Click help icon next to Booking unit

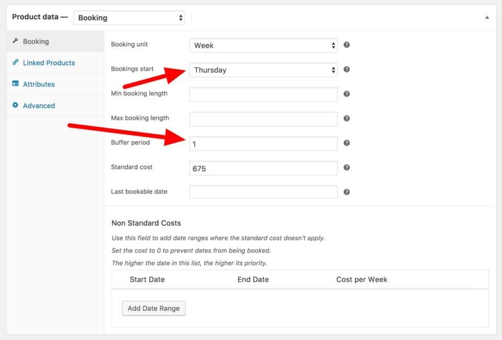(347, 45)
